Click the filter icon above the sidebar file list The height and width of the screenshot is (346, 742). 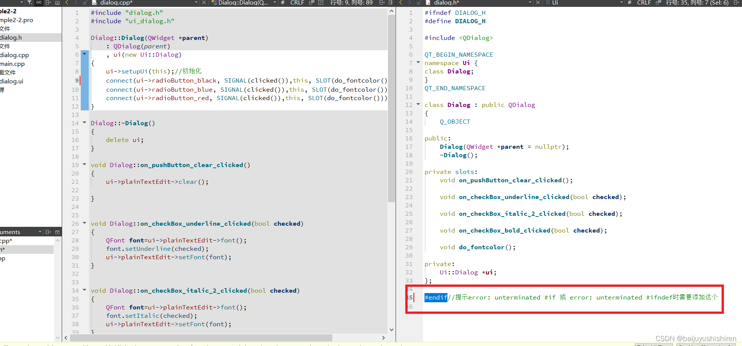tap(30, 3)
